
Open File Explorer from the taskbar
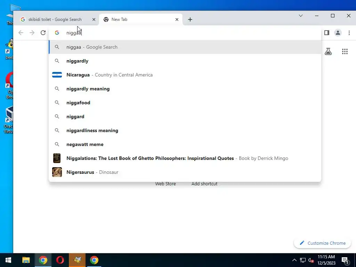point(26,260)
